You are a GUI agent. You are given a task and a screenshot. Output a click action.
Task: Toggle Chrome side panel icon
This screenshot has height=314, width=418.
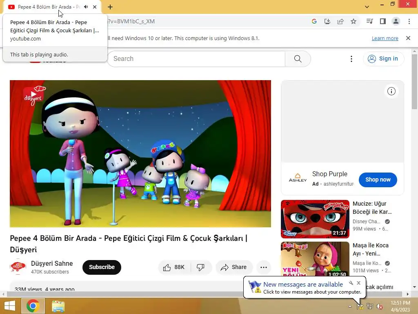click(x=383, y=21)
